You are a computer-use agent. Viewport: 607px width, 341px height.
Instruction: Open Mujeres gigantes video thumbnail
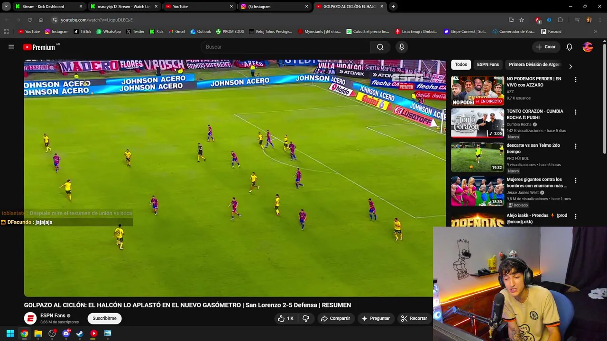click(x=477, y=191)
